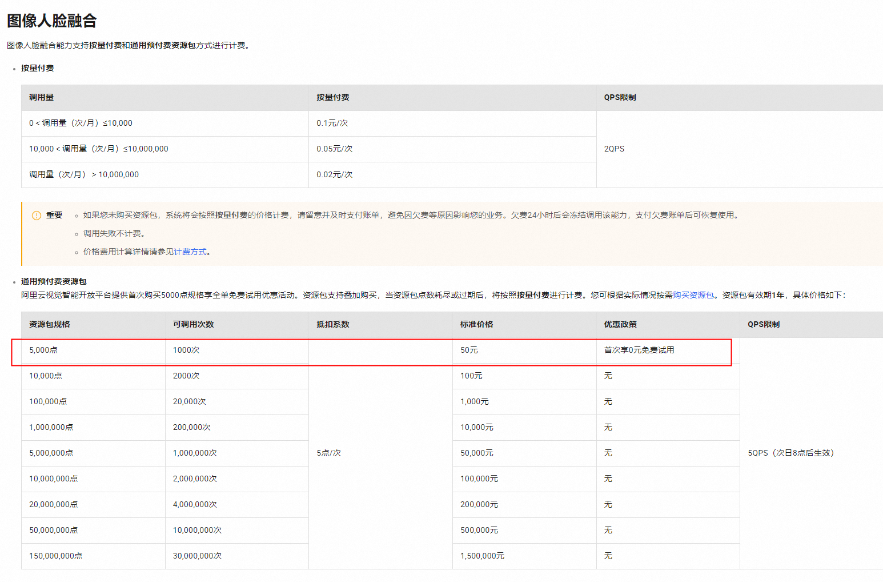Click the 首次享0元免费试用 cell
This screenshot has height=582, width=883.
[x=668, y=350]
